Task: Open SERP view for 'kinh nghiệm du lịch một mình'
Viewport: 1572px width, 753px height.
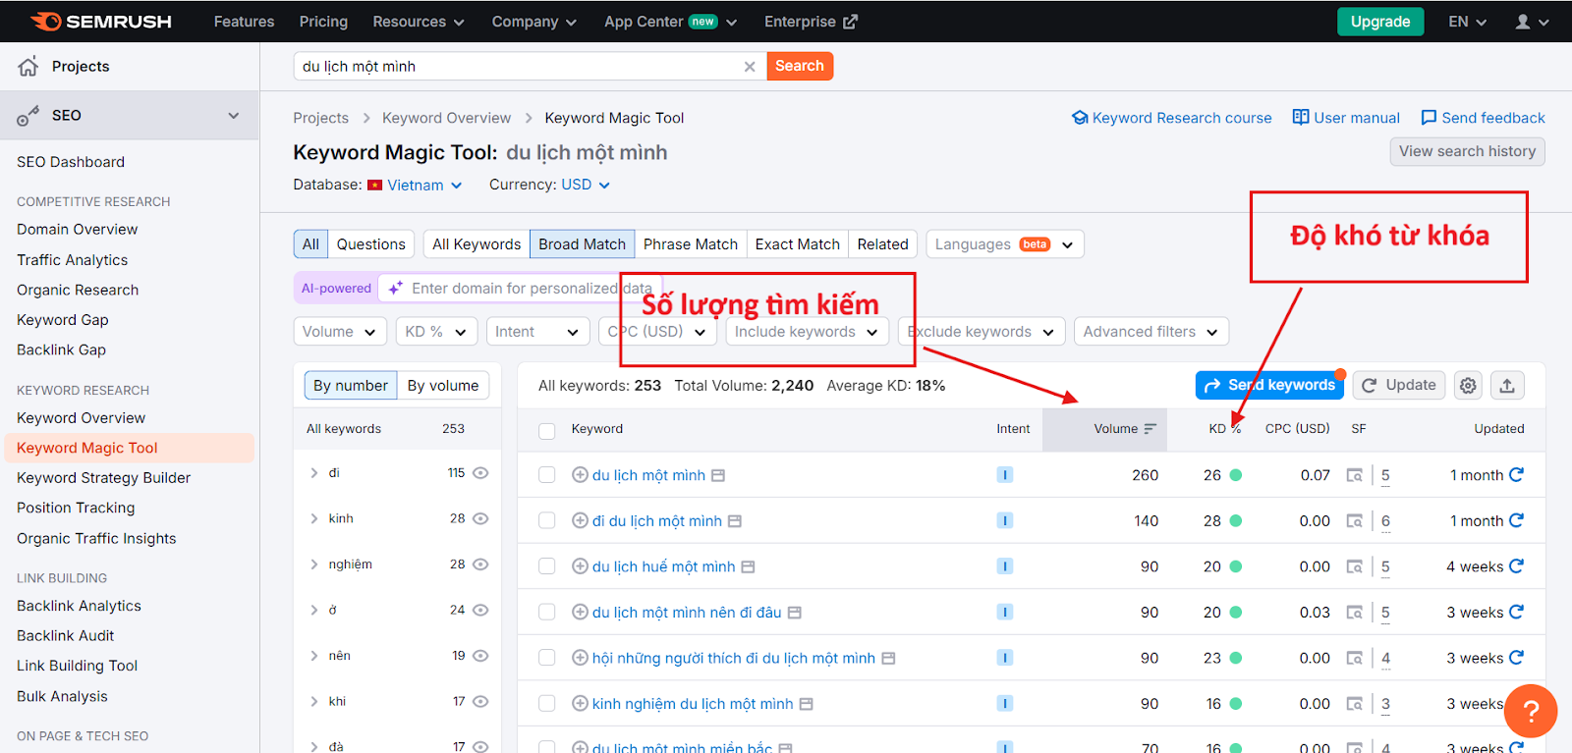Action: 1354,704
